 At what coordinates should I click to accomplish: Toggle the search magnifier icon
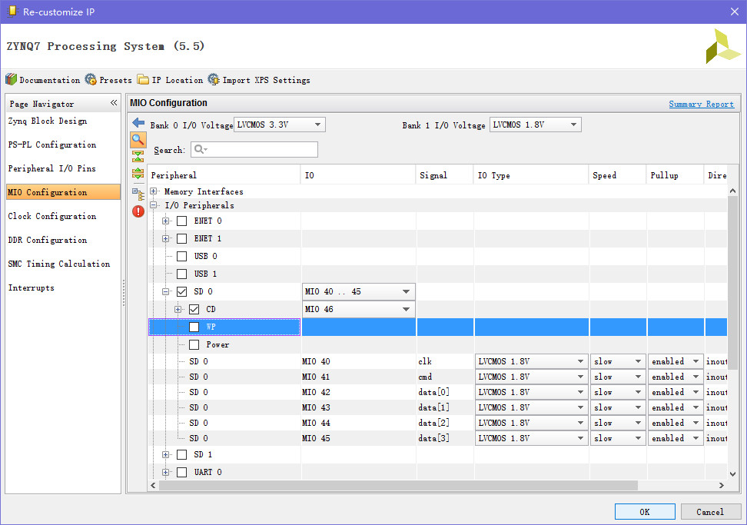tap(138, 140)
